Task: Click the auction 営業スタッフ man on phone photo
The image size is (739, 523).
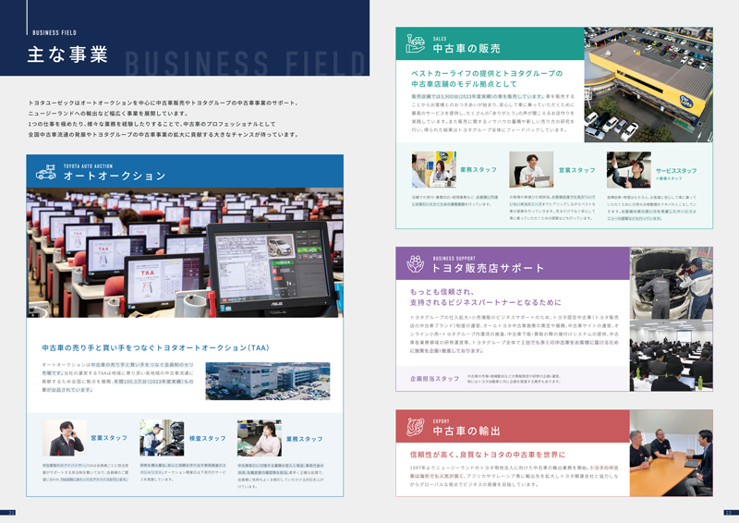Action: coord(64,438)
